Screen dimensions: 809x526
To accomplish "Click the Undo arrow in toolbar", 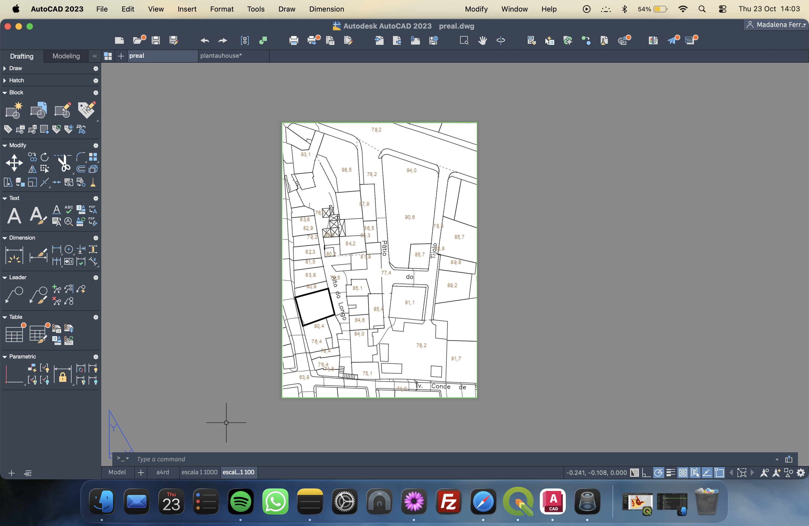I will point(205,41).
